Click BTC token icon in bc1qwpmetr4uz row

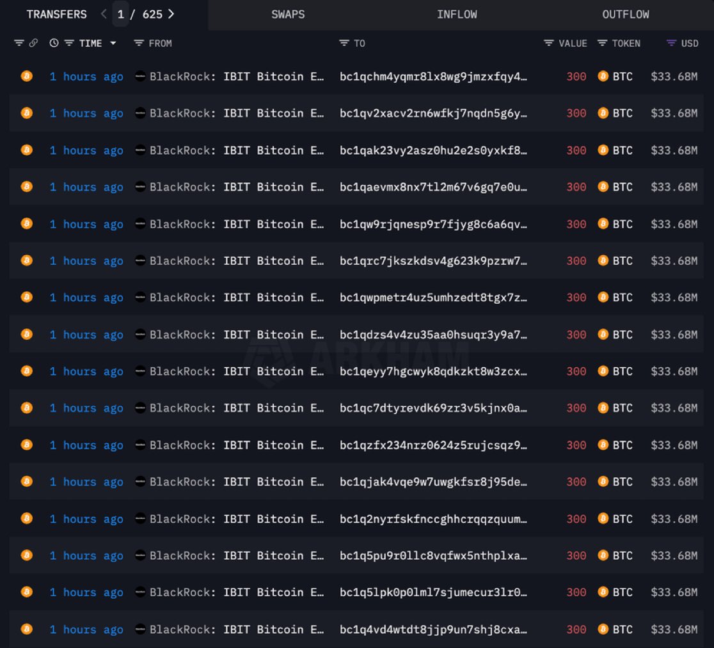(603, 297)
